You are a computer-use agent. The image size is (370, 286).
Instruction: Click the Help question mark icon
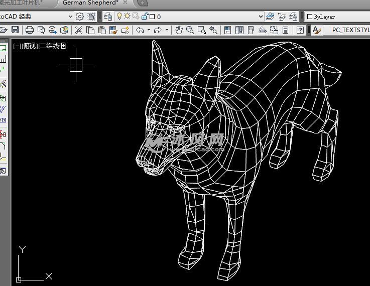(x=300, y=30)
